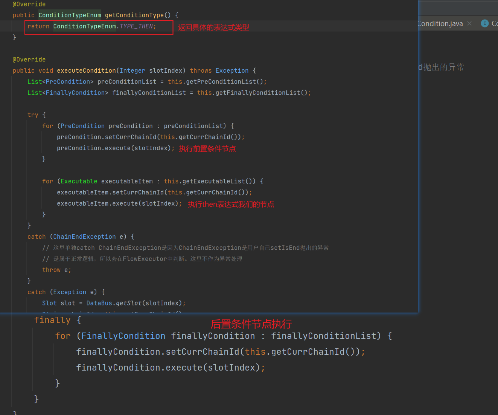Image resolution: width=498 pixels, height=415 pixels.
Task: Click the green Executable type name
Action: coord(79,181)
